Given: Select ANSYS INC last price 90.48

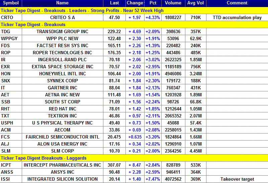Looking at the screenshot, I should coord(114,172).
